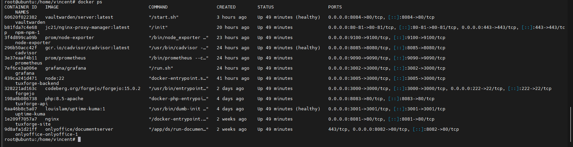This screenshot has height=147, width=573.
Task: Select the codeberg.org/forgejo/forgejo:15.0.2 image text
Action: (93, 89)
